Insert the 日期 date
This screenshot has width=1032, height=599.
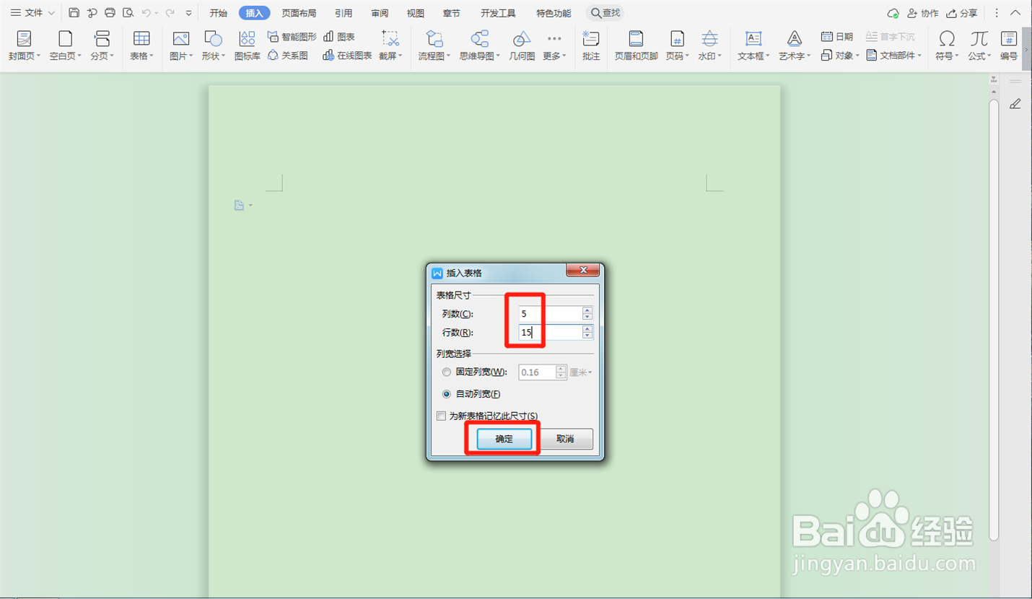837,37
